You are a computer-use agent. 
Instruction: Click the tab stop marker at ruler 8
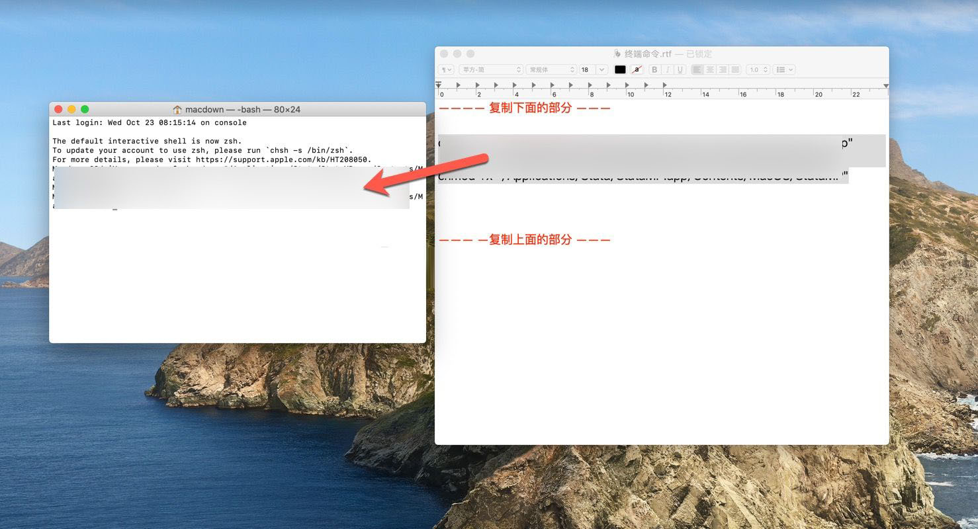[590, 85]
